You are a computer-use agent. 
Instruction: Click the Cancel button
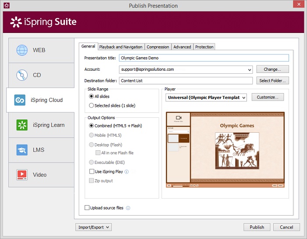pos(286,227)
